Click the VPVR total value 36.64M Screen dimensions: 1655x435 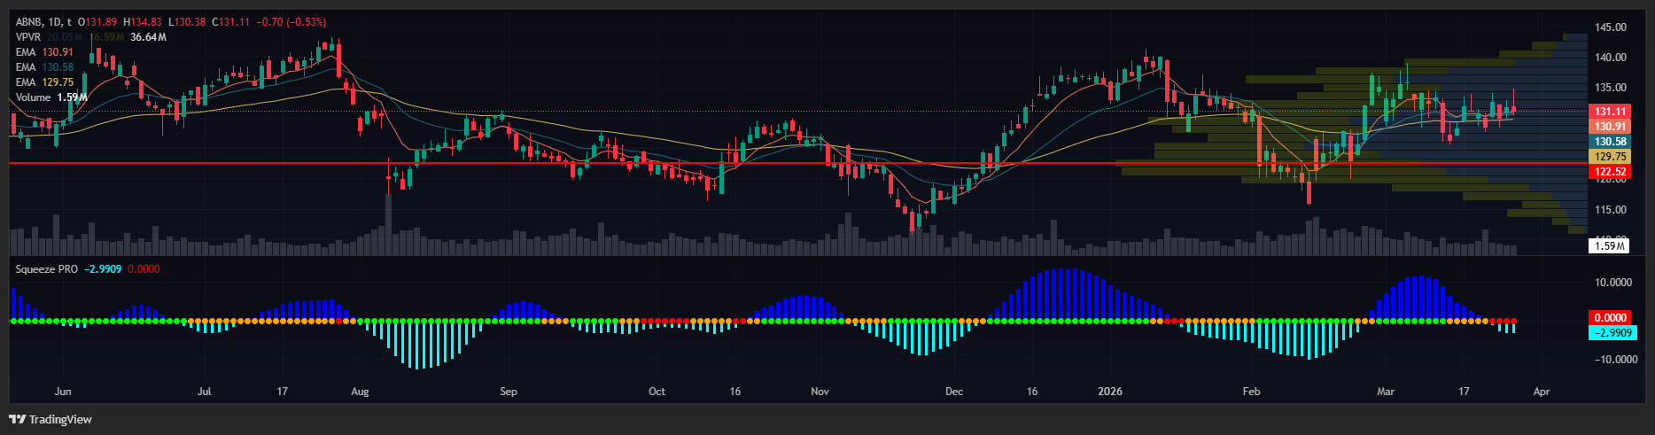pyautogui.click(x=148, y=37)
